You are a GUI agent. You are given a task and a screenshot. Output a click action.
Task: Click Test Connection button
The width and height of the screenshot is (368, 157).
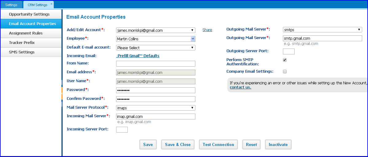pyautogui.click(x=218, y=145)
